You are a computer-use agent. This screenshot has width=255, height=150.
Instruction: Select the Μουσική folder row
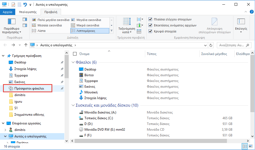[91, 92]
